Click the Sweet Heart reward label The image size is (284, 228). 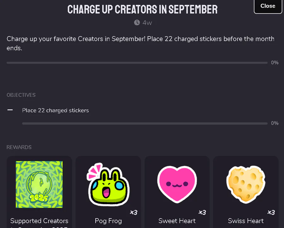[177, 221]
